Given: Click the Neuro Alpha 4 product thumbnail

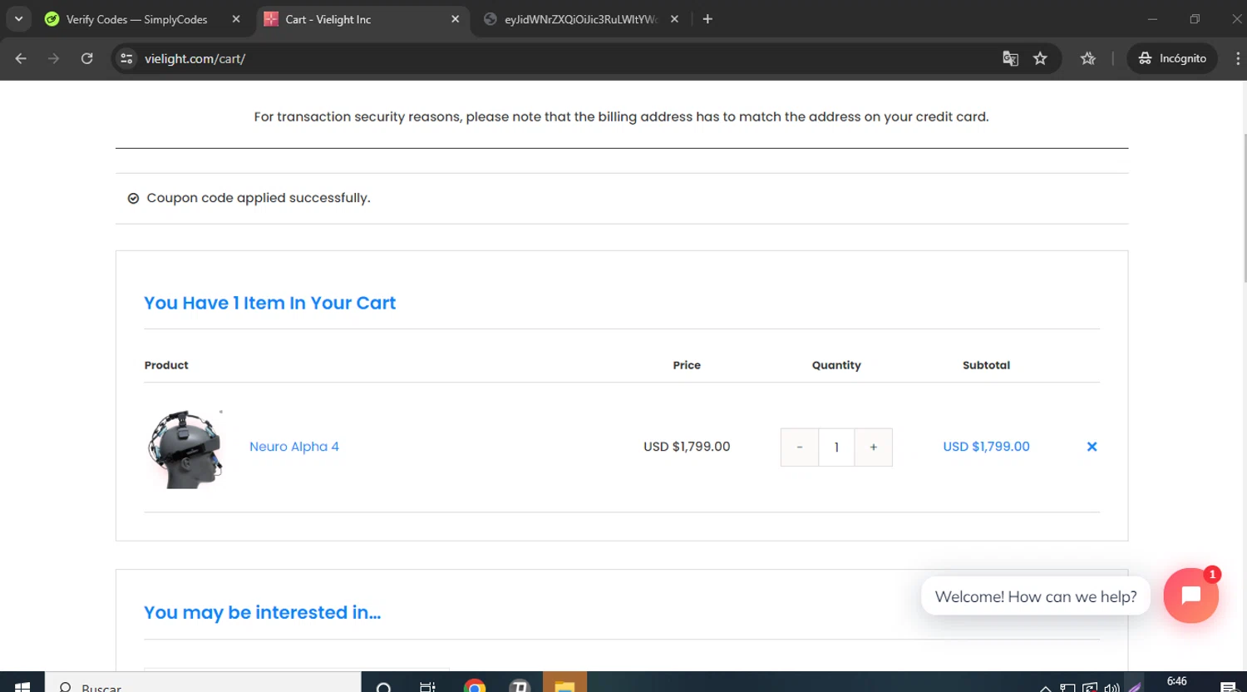Looking at the screenshot, I should coord(185,448).
